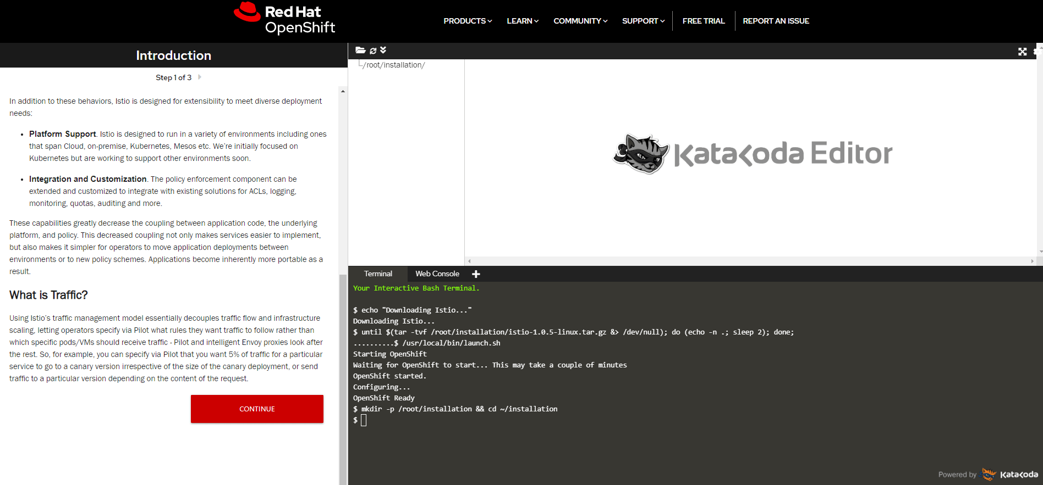Open the Report an Issue link
The height and width of the screenshot is (485, 1043).
(776, 21)
